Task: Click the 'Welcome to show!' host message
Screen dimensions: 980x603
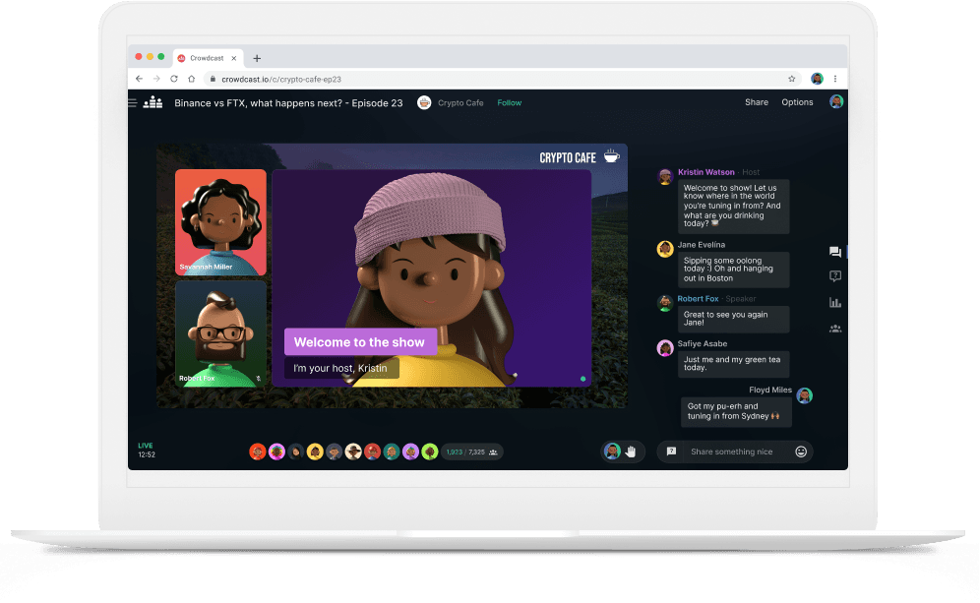Action: (734, 207)
